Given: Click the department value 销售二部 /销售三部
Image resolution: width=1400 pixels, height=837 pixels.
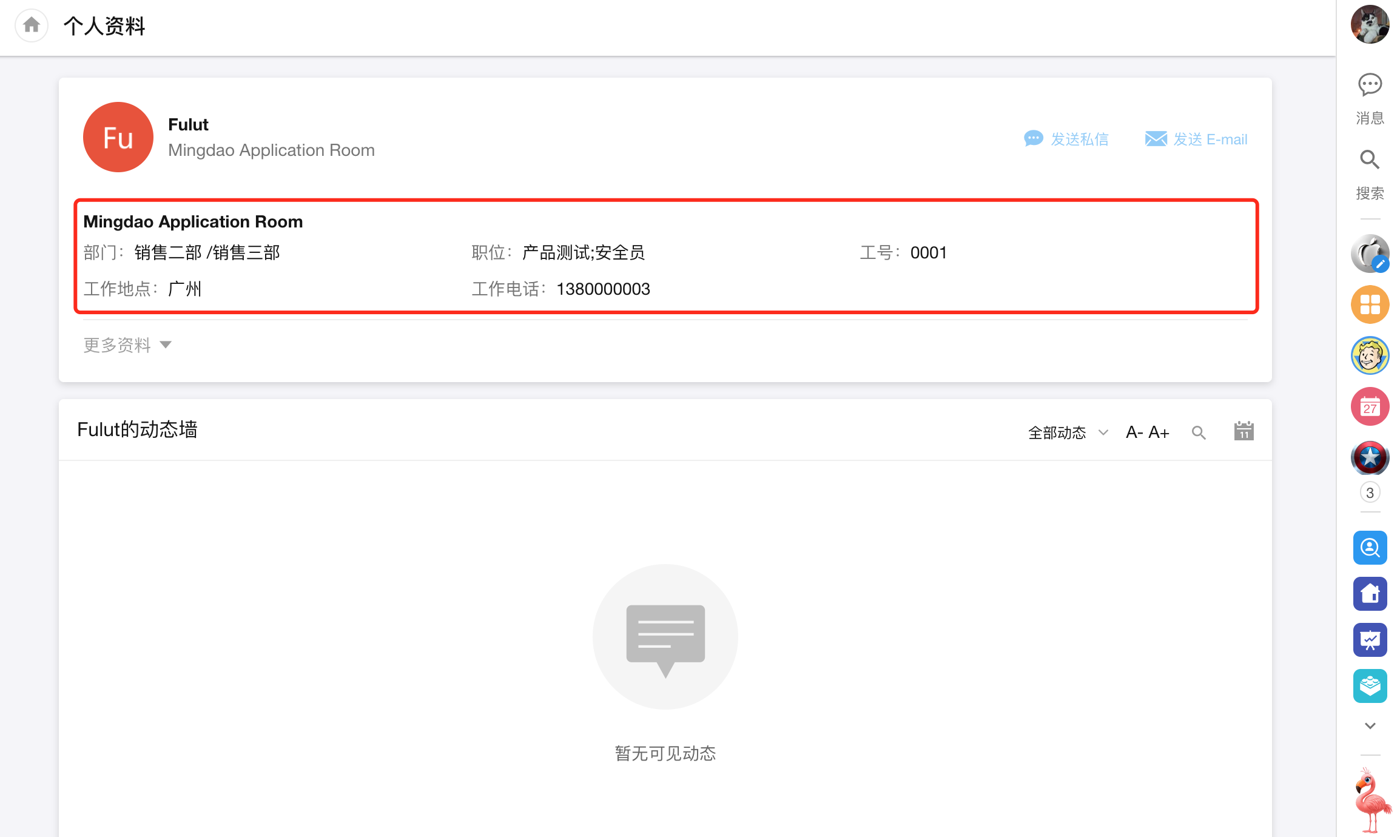Looking at the screenshot, I should (207, 253).
